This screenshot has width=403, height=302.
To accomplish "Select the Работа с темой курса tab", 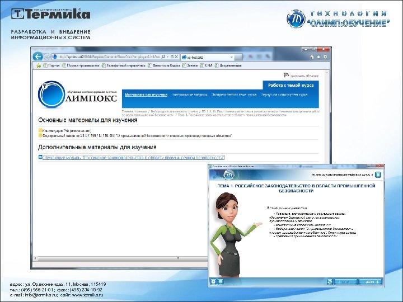I will (290, 85).
